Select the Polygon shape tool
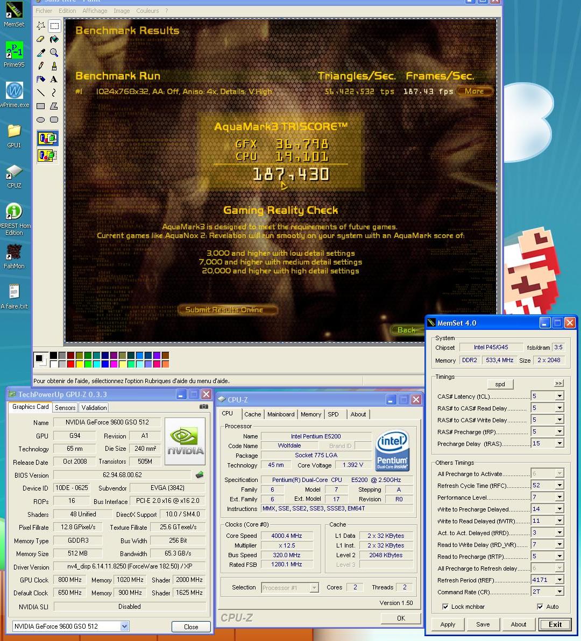Image resolution: width=581 pixels, height=641 pixels. pos(54,106)
